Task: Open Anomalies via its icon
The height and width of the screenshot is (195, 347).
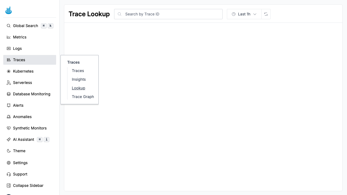Action: (x=8, y=117)
